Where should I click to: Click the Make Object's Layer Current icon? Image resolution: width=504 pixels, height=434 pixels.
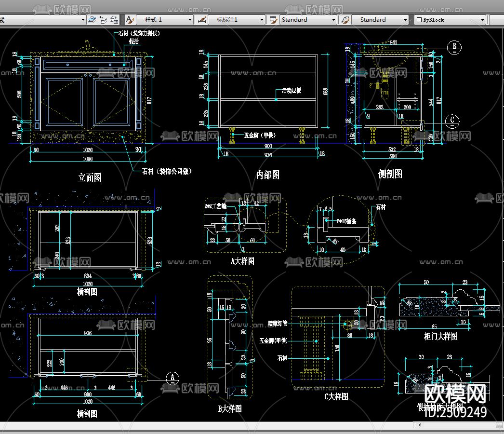coord(92,20)
